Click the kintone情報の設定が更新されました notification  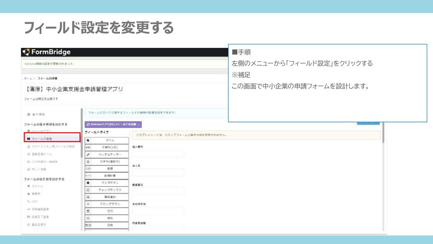(49, 64)
